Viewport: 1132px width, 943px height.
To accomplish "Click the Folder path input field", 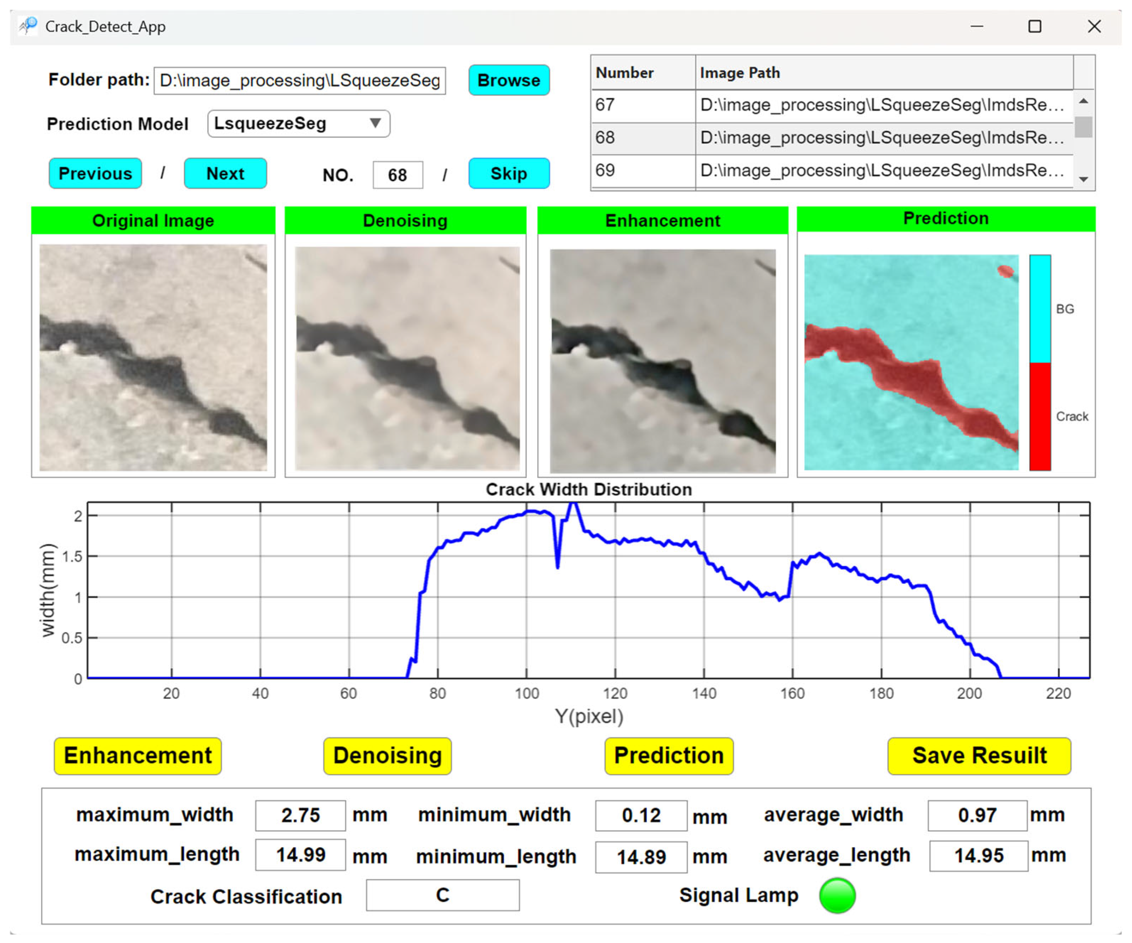I will [300, 81].
